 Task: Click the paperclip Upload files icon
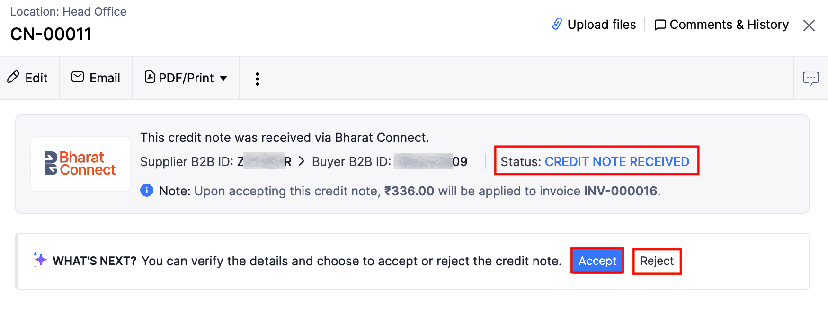click(x=558, y=24)
